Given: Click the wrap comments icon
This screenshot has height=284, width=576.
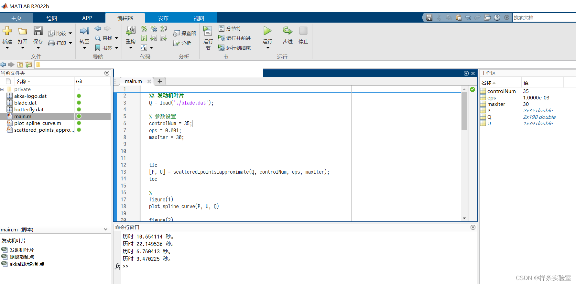Looking at the screenshot, I should [164, 29].
